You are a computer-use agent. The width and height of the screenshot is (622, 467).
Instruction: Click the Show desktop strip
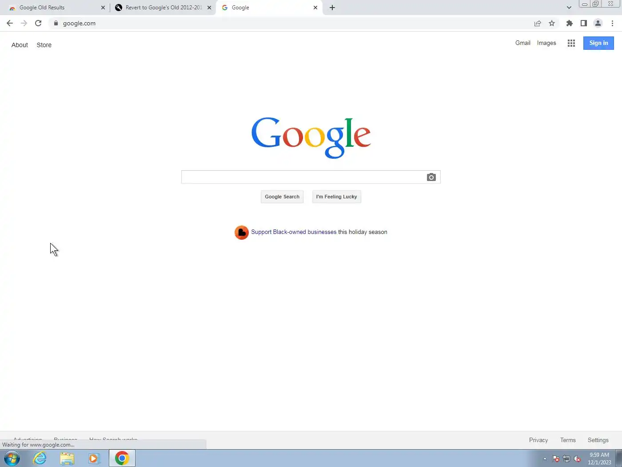[x=618, y=459]
